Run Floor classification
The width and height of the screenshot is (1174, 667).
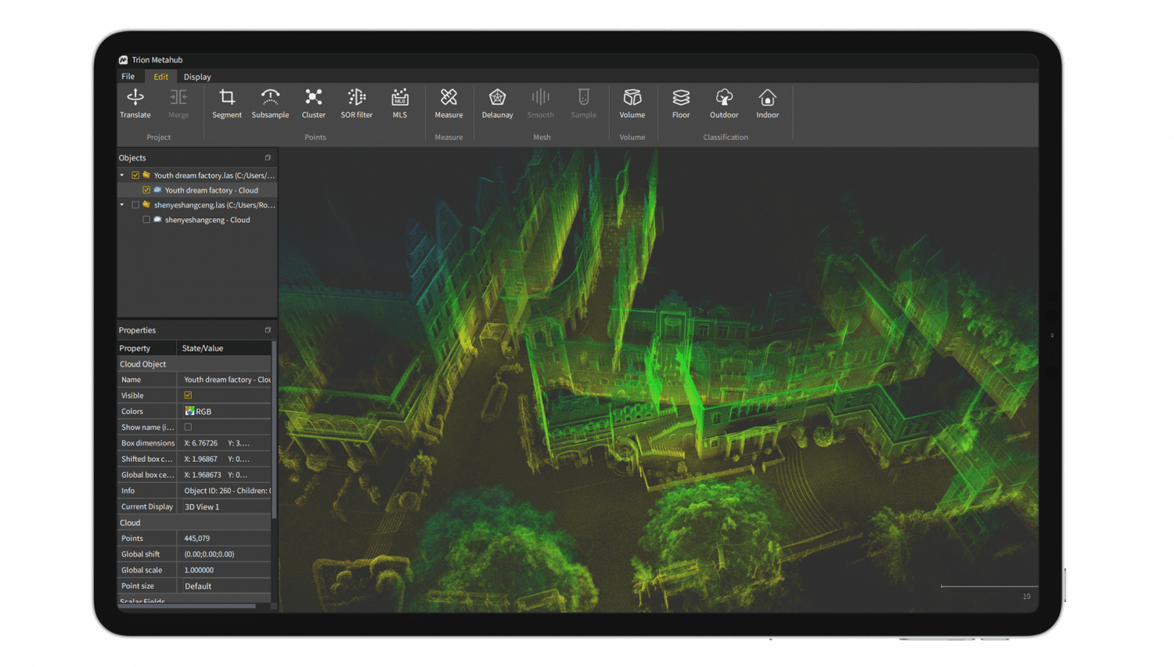click(x=681, y=103)
